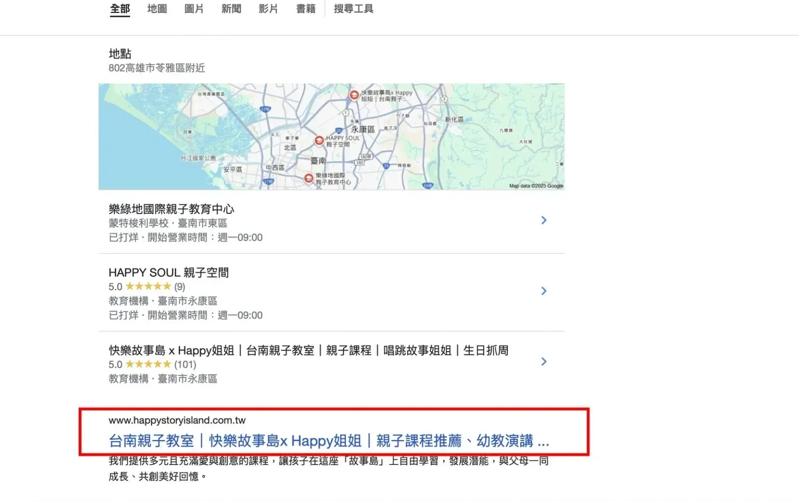Viewport: 799px width, 502px height.
Task: Click the 快樂故事島x Happy姐姐 map pin
Action: [x=354, y=95]
